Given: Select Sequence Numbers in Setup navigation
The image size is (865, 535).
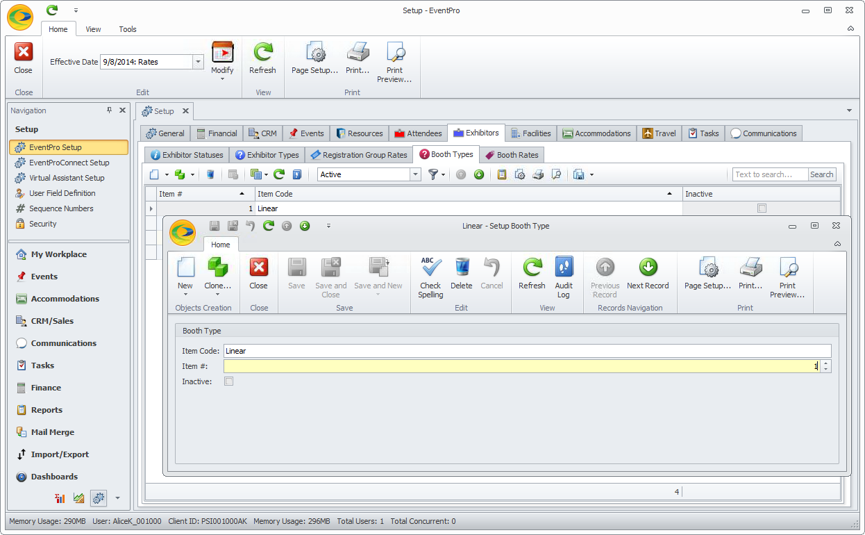Looking at the screenshot, I should [61, 208].
